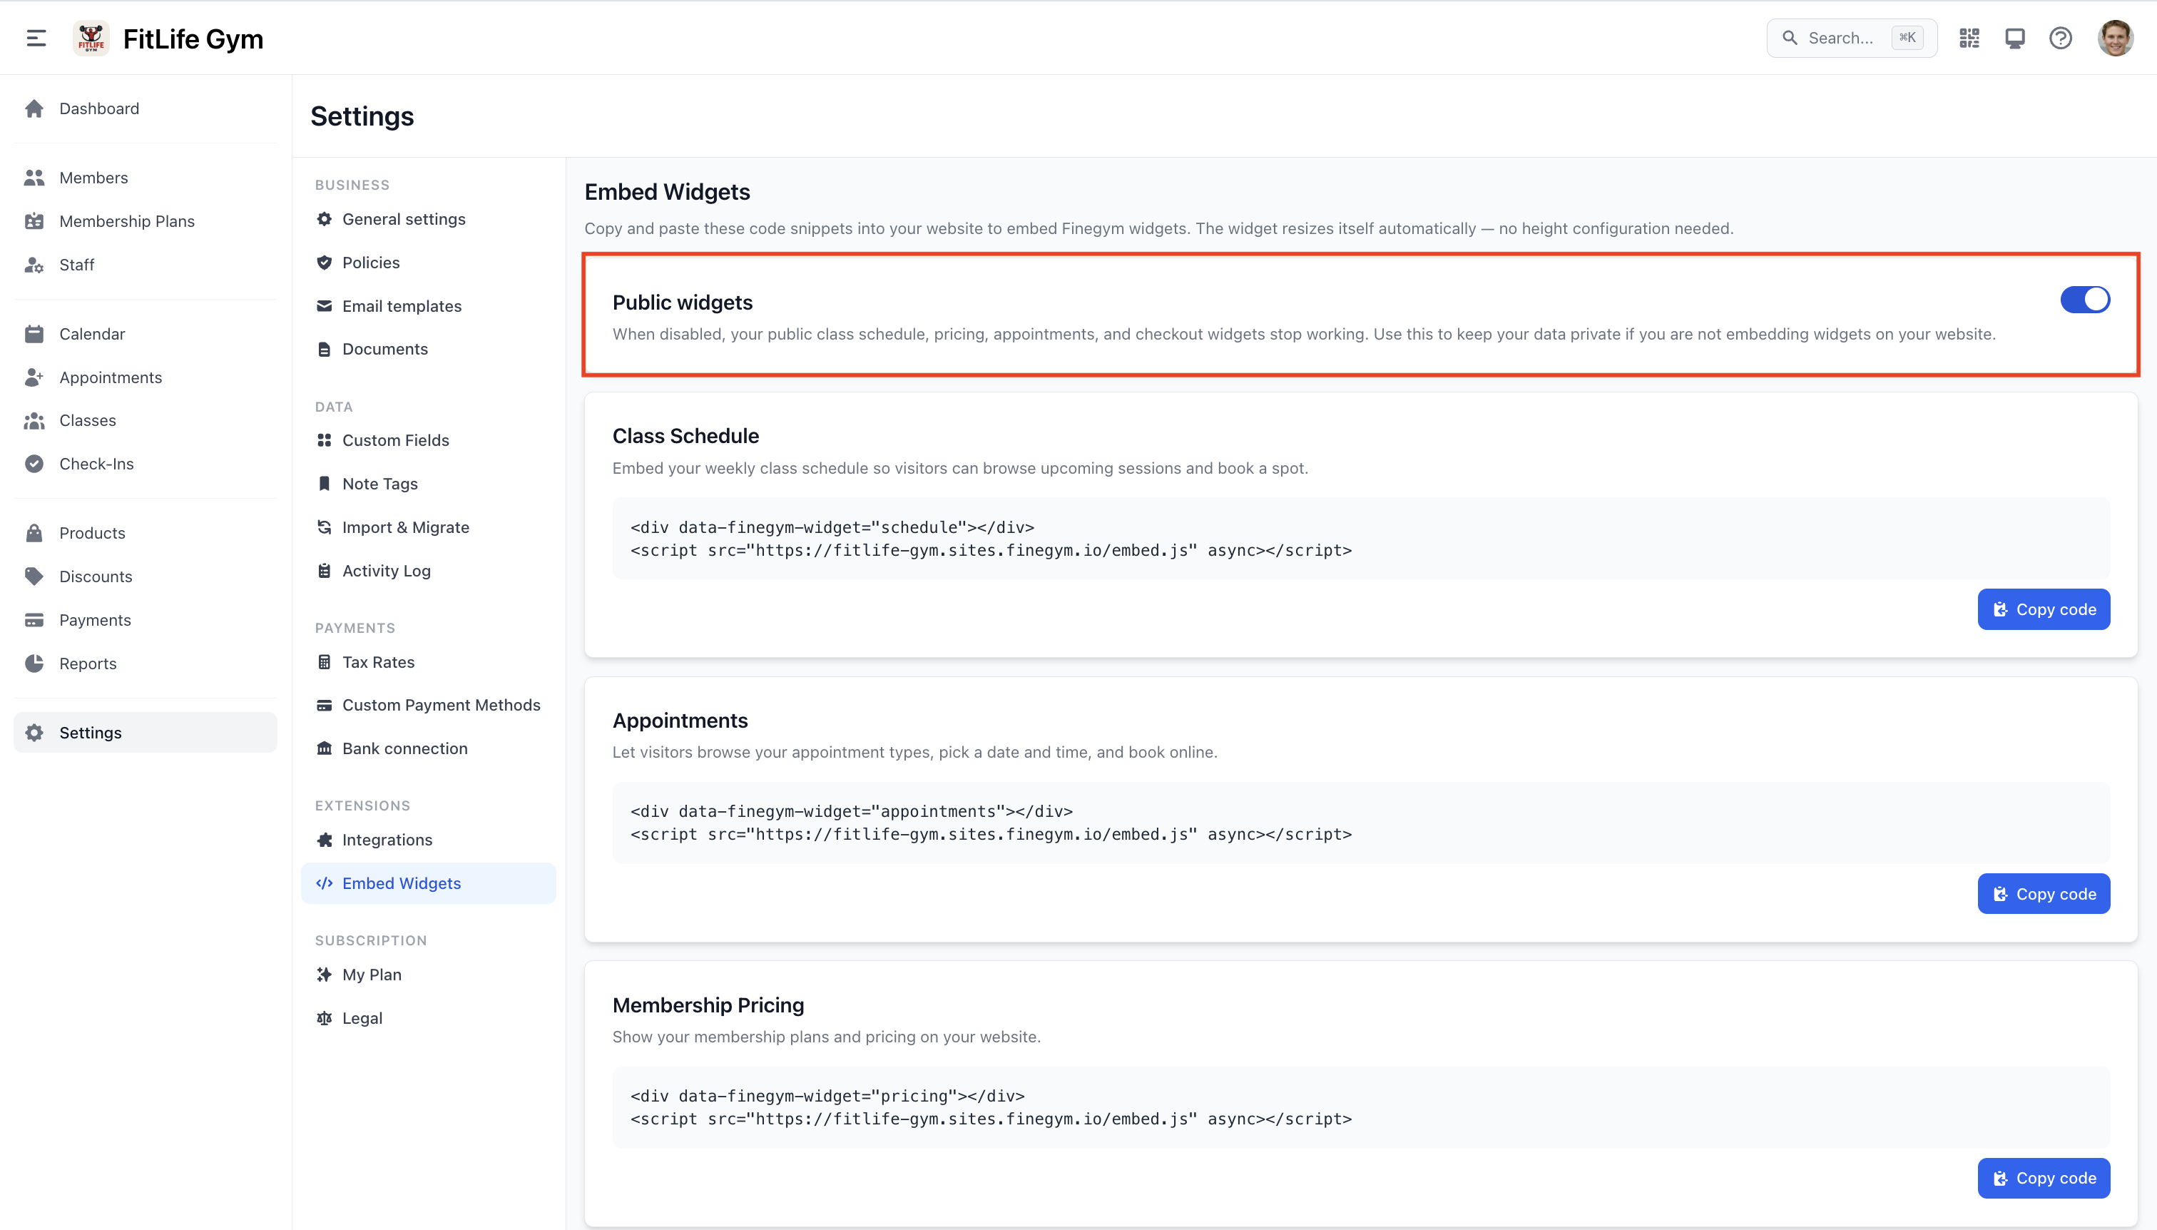
Task: Select Embed Widgets in the settings menu
Action: tap(429, 883)
